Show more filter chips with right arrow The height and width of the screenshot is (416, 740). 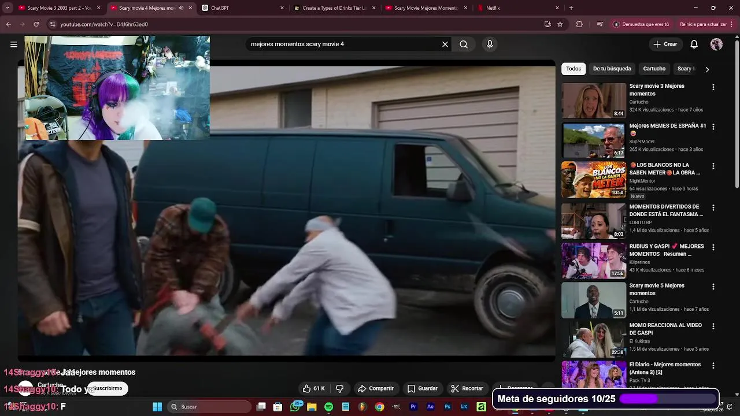[x=706, y=69]
